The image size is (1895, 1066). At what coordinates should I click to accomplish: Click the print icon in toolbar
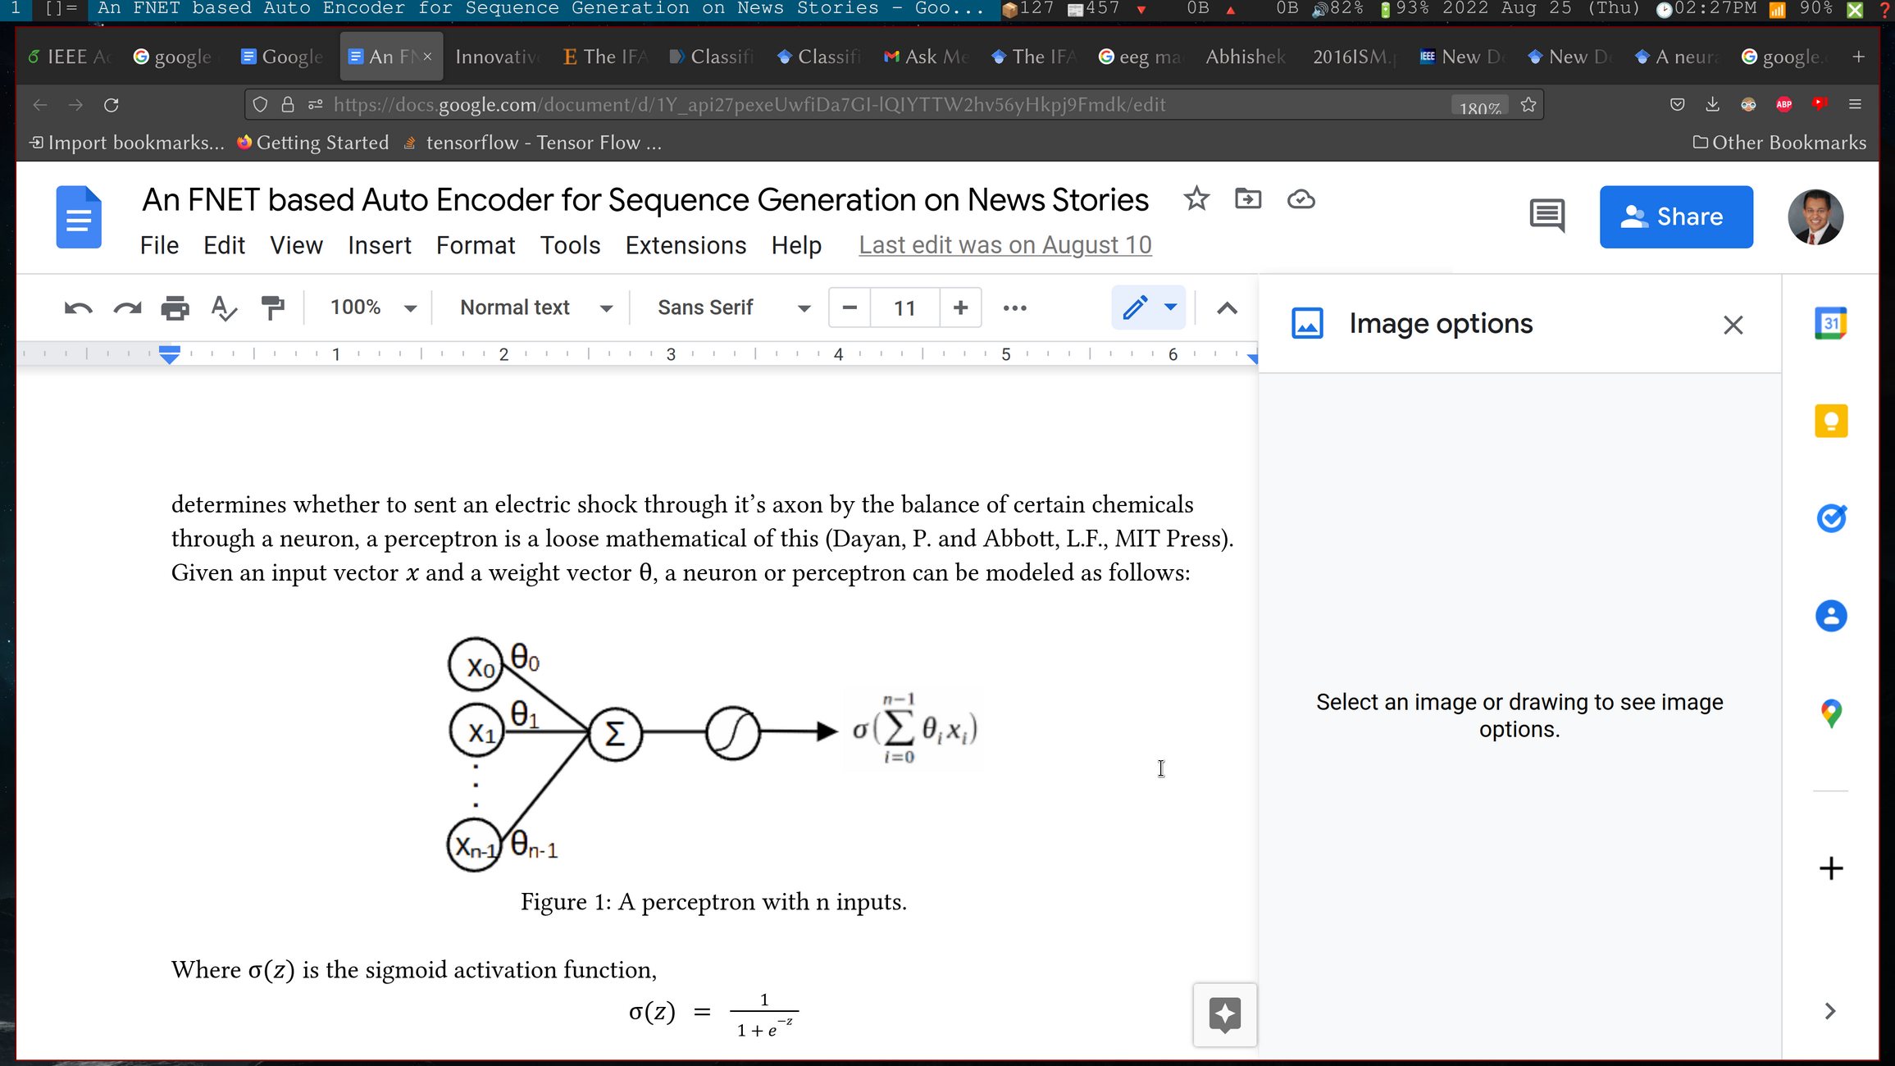(175, 308)
